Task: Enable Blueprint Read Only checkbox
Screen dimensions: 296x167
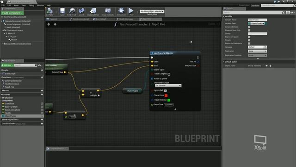Action: tap(249, 30)
